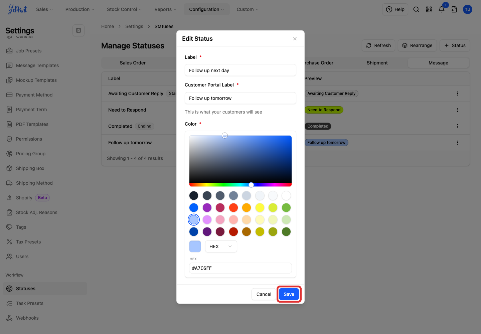Viewport: 481px width, 334px height.
Task: Expand the Sales menu
Action: (x=44, y=9)
